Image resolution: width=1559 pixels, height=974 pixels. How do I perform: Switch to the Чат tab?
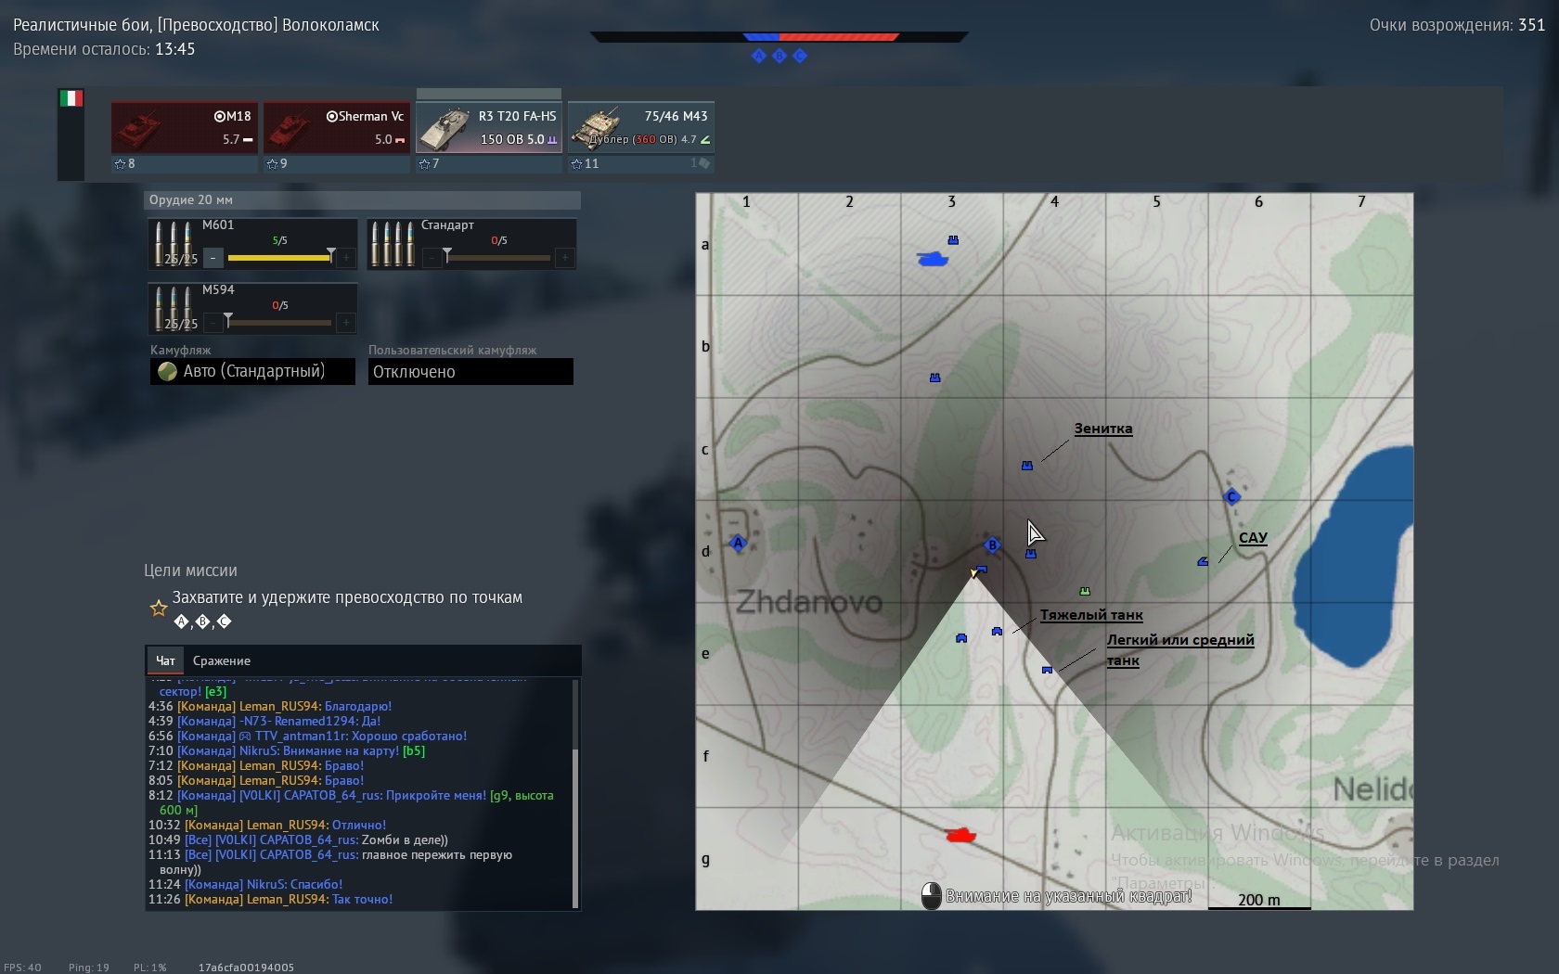click(x=165, y=660)
